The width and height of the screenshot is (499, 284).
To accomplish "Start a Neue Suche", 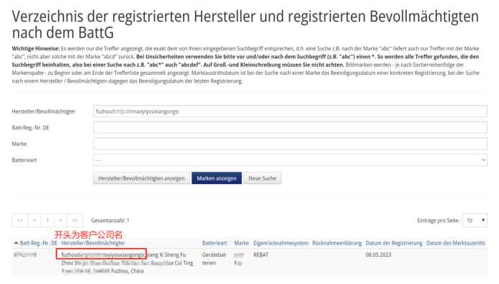I will (262, 178).
